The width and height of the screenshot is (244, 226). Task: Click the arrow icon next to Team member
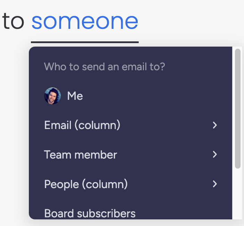point(215,154)
